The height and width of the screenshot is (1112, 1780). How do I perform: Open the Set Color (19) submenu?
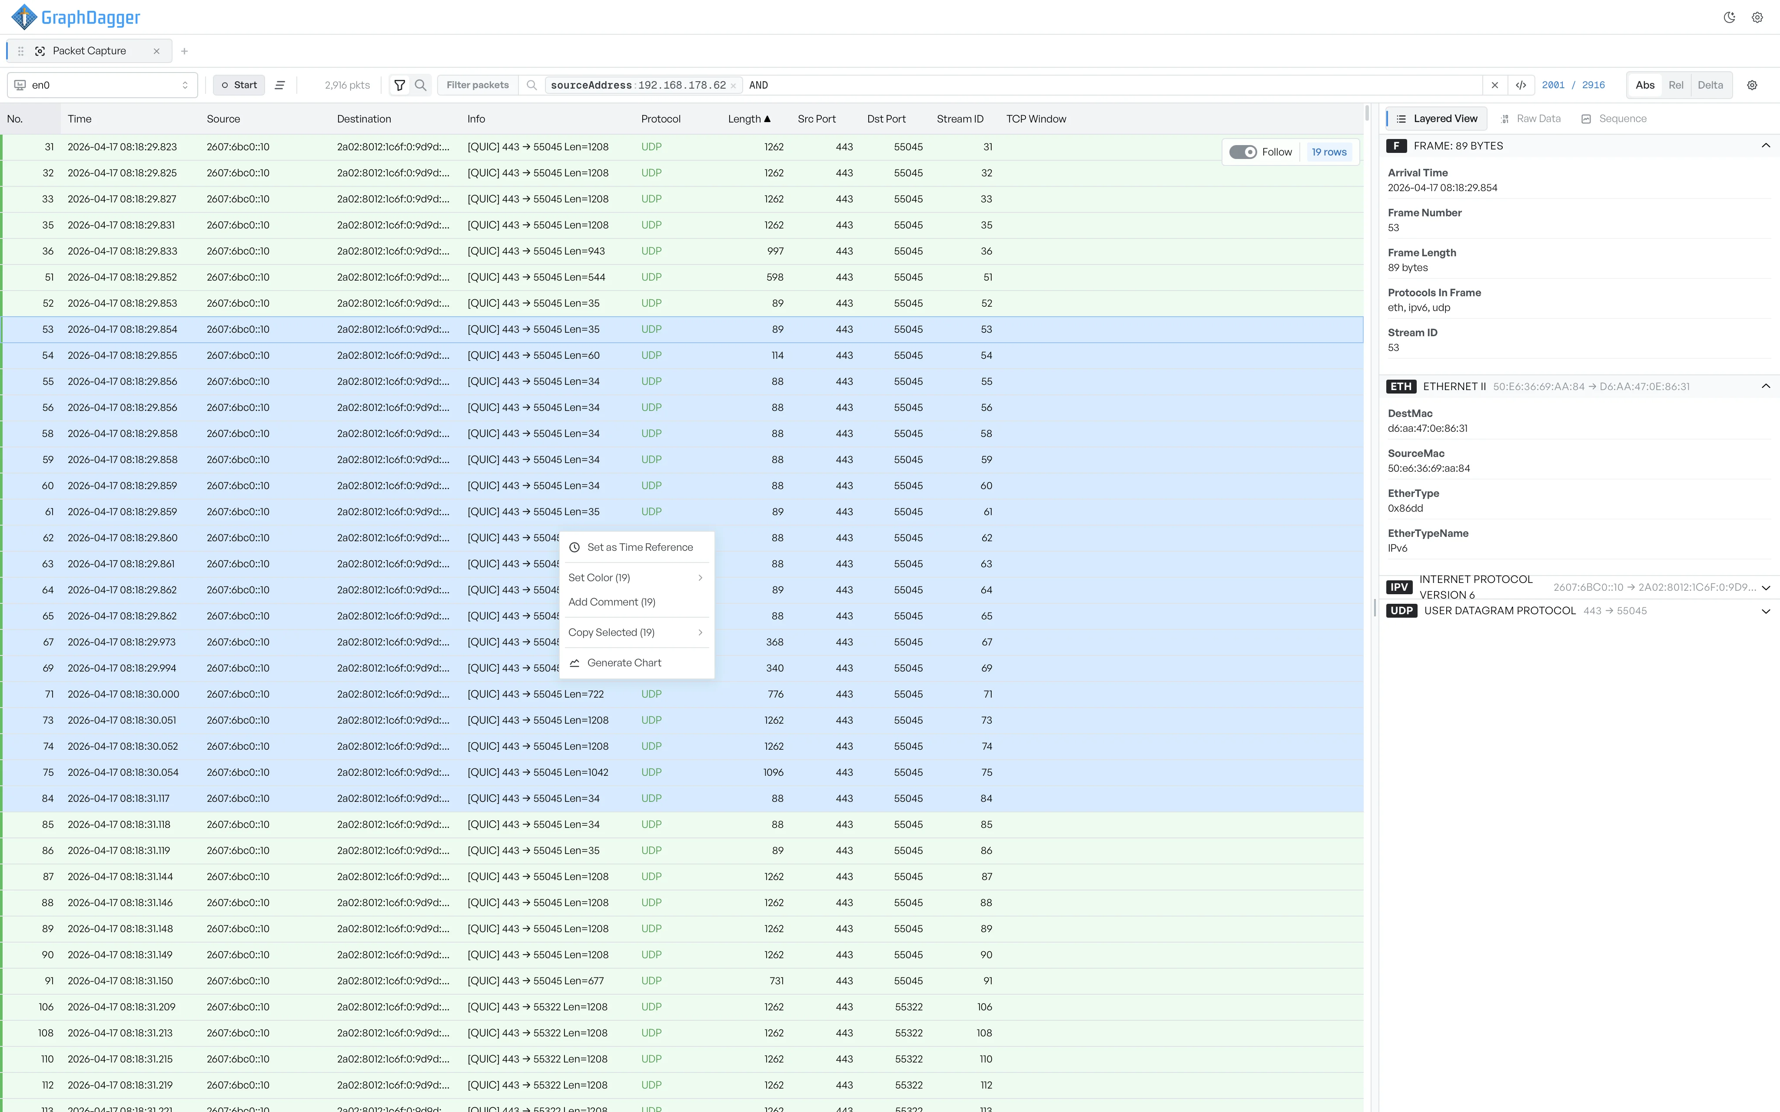tap(636, 578)
